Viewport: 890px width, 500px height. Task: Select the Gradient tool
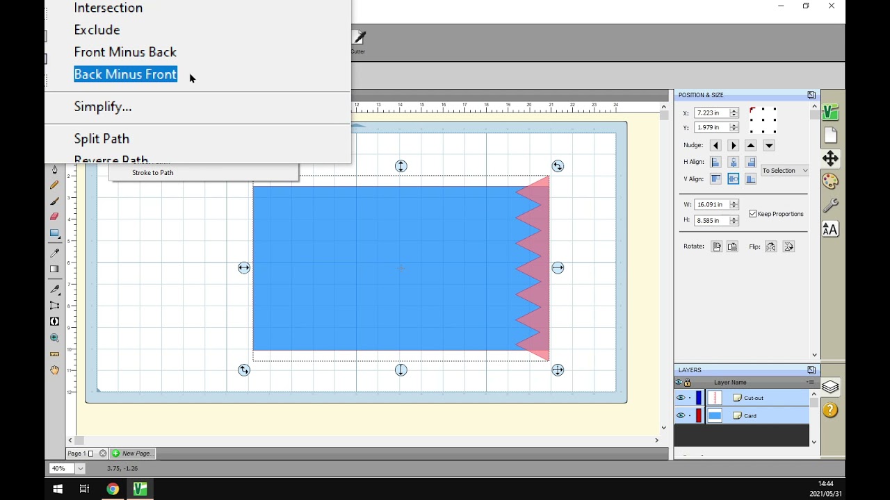(x=54, y=269)
